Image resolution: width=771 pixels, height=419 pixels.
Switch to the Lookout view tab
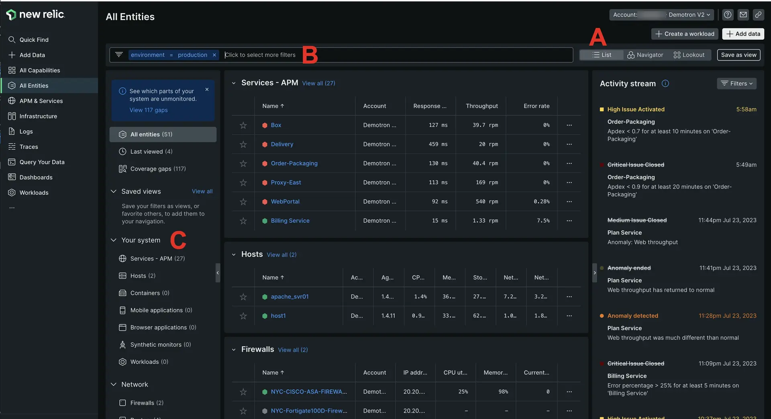coord(689,55)
